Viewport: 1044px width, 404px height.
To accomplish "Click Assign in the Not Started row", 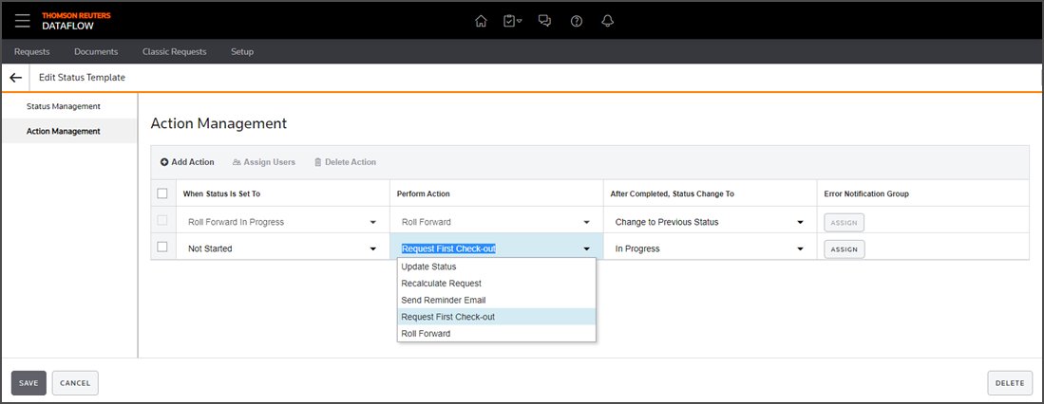I will [845, 249].
